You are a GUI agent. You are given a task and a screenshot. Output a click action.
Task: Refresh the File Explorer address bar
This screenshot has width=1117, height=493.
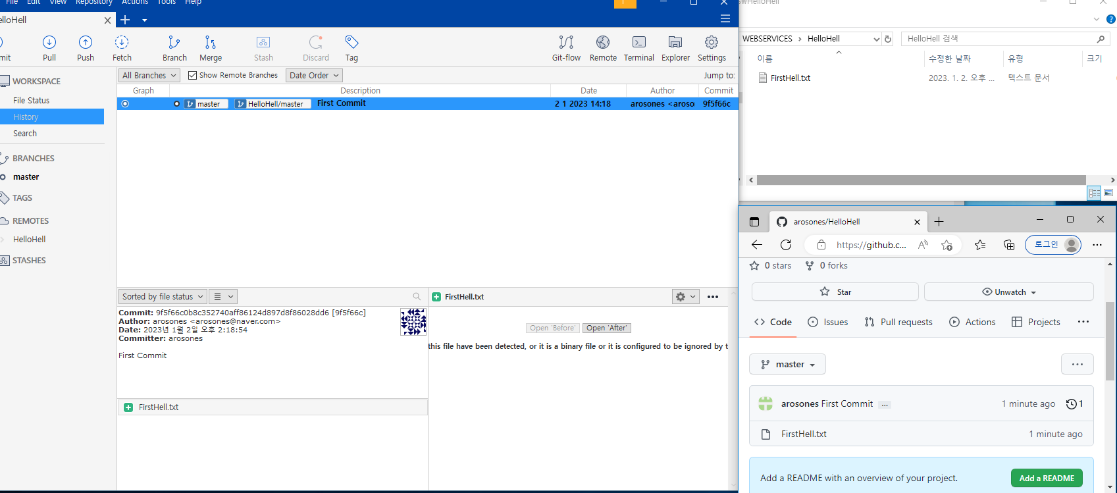coord(888,39)
